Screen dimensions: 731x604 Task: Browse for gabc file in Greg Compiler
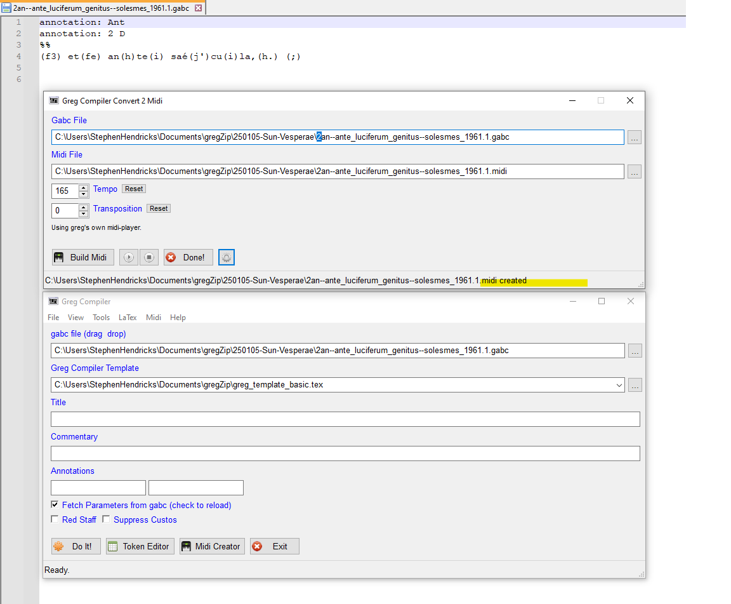(635, 351)
